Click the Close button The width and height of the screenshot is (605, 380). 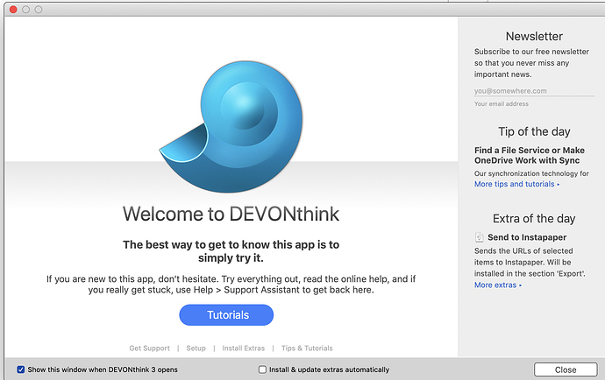point(566,369)
